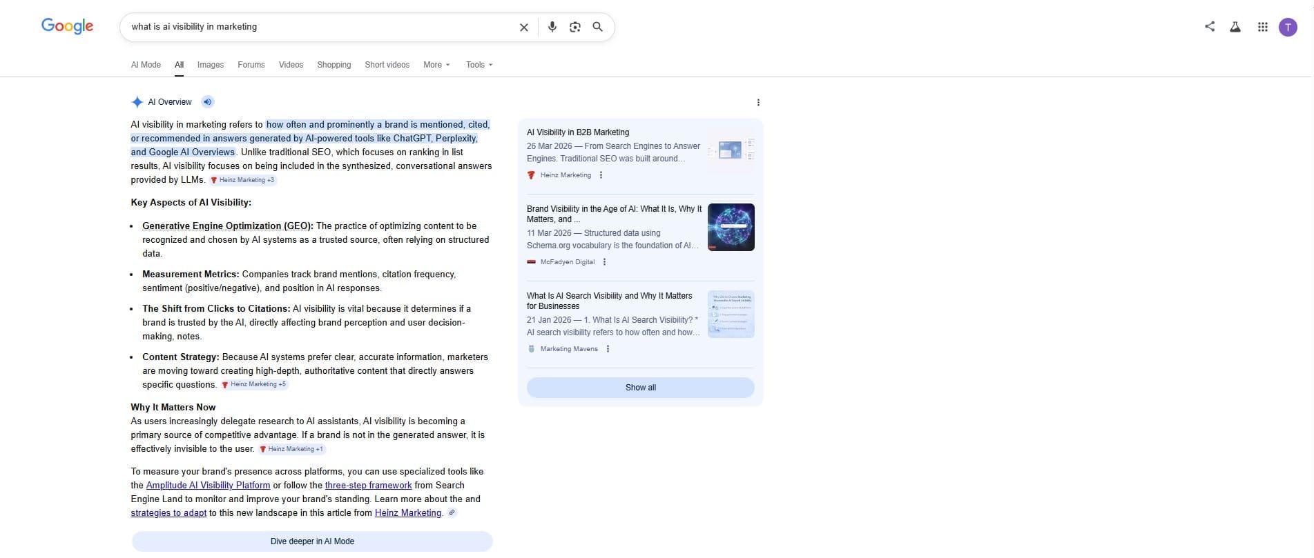Open Search Labs flask icon
The height and width of the screenshot is (558, 1314).
[1235, 27]
